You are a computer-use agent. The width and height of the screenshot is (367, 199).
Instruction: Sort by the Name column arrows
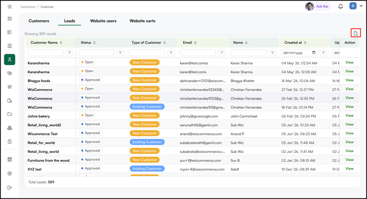246,43
